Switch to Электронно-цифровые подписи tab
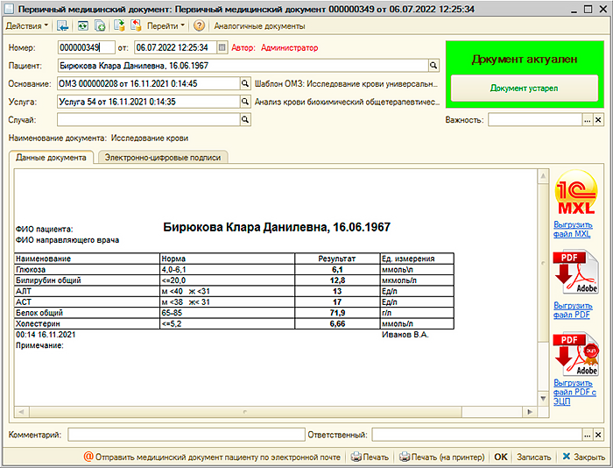Image resolution: width=613 pixels, height=468 pixels. (x=162, y=158)
